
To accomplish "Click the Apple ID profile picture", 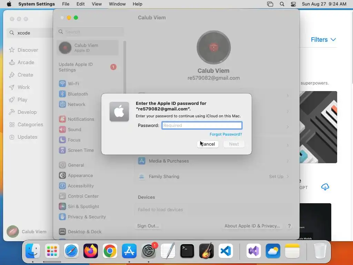I will [214, 47].
